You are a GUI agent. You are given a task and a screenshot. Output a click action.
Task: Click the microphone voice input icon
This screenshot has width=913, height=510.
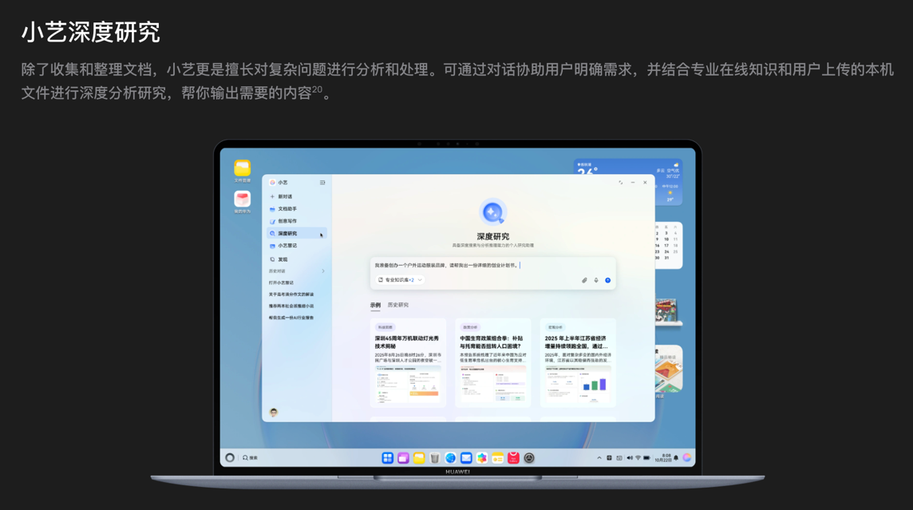tap(596, 280)
